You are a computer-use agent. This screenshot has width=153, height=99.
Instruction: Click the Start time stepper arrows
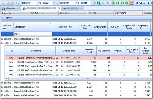[x=52, y=3]
